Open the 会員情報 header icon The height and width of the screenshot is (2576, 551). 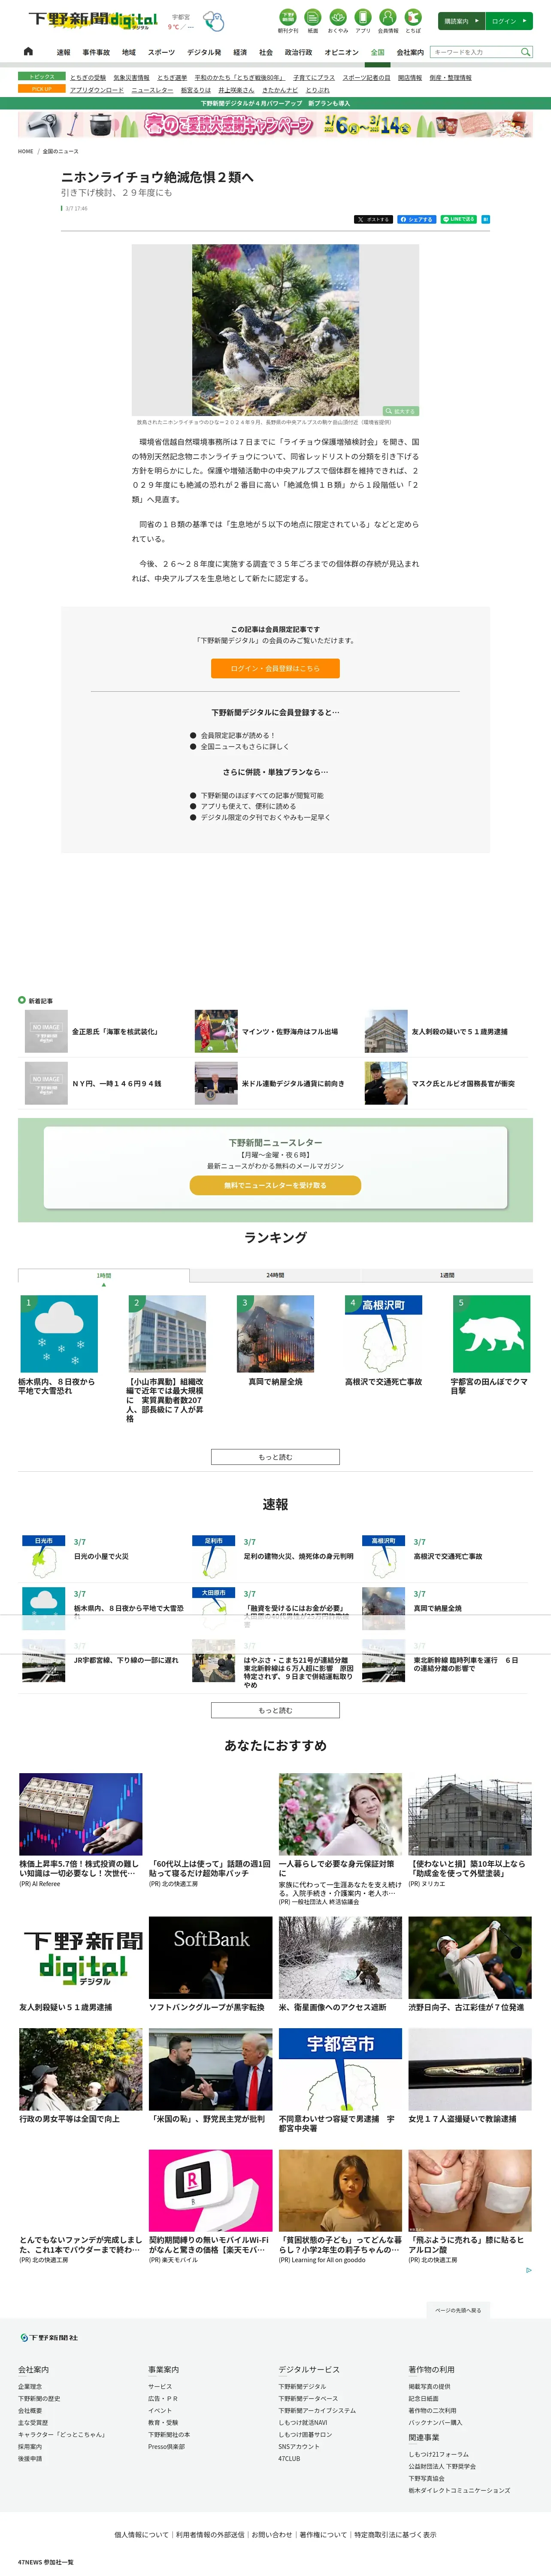pos(388,21)
